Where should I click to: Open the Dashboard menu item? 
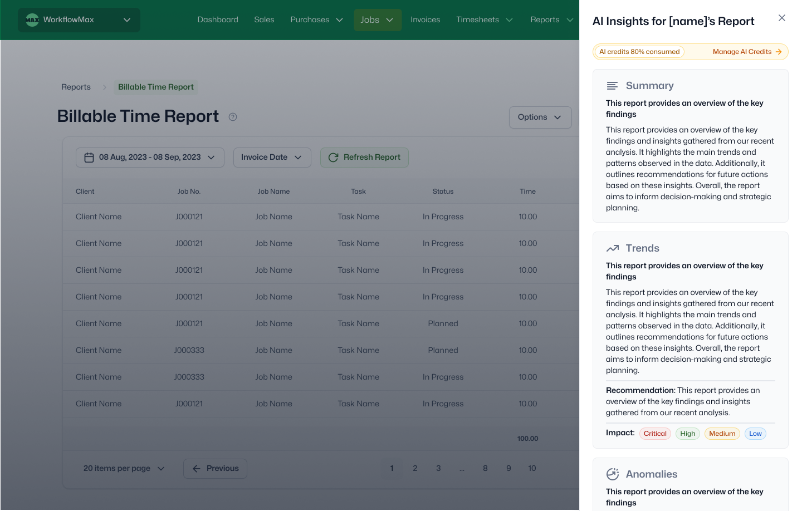(217, 19)
